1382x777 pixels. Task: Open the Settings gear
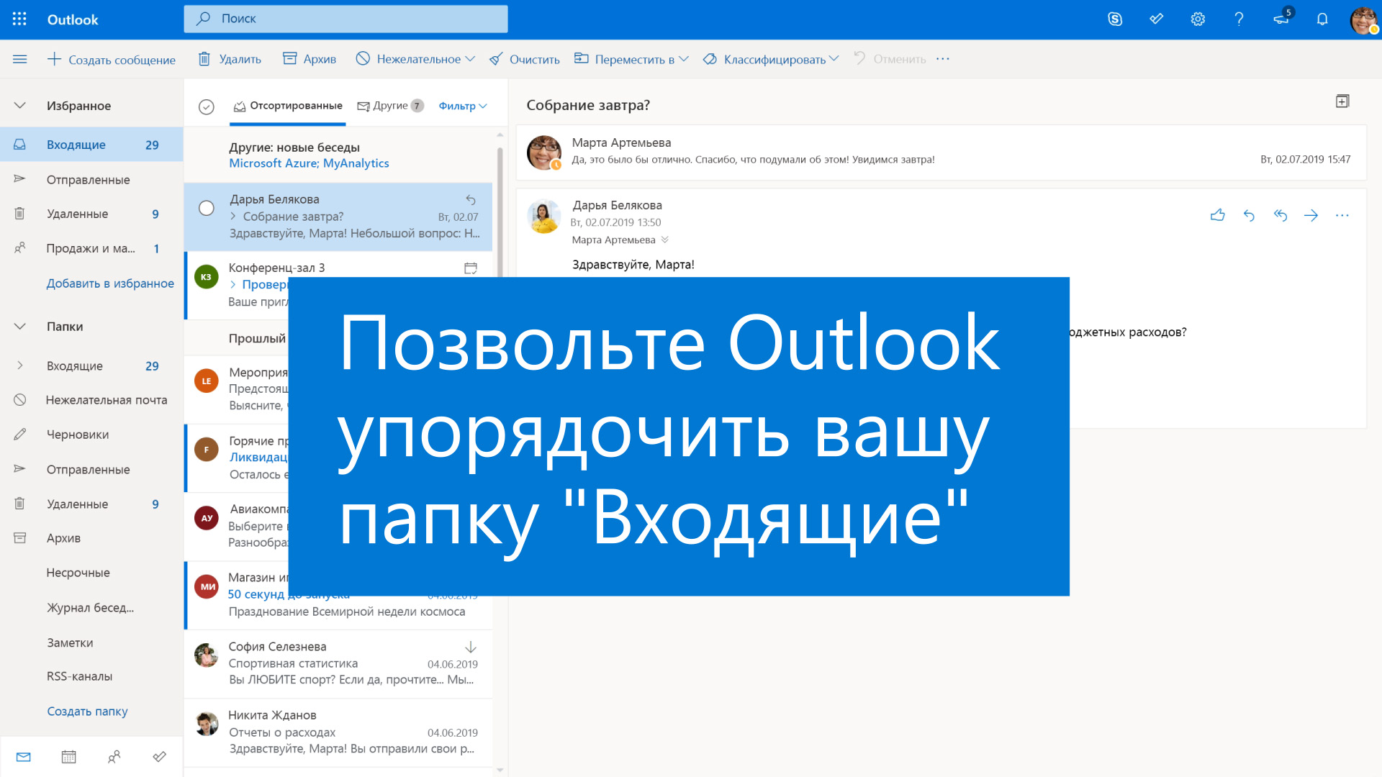(1198, 19)
